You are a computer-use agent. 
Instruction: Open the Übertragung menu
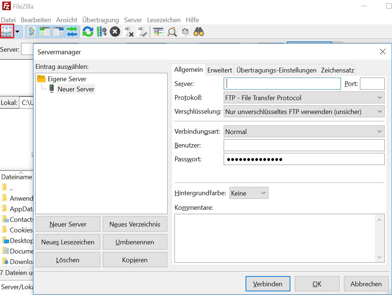[101, 20]
